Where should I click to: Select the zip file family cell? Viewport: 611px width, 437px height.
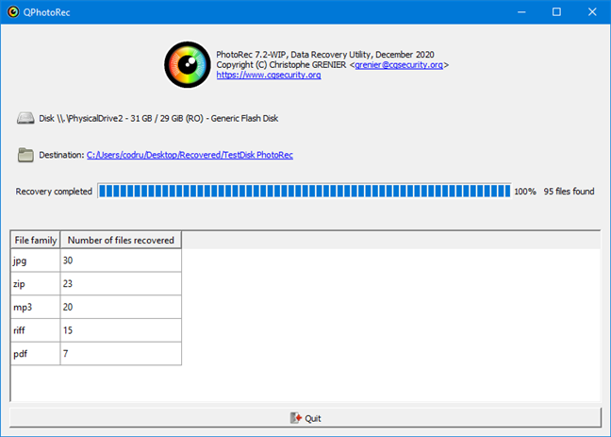pos(36,283)
